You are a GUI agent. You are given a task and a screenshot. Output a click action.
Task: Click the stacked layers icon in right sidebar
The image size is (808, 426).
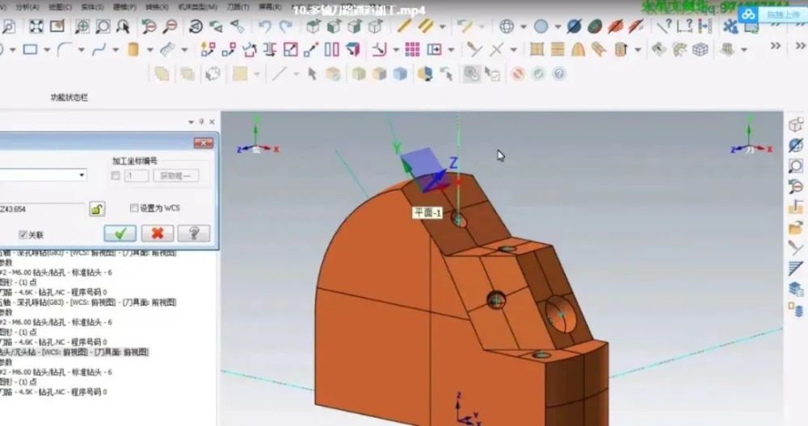796,289
